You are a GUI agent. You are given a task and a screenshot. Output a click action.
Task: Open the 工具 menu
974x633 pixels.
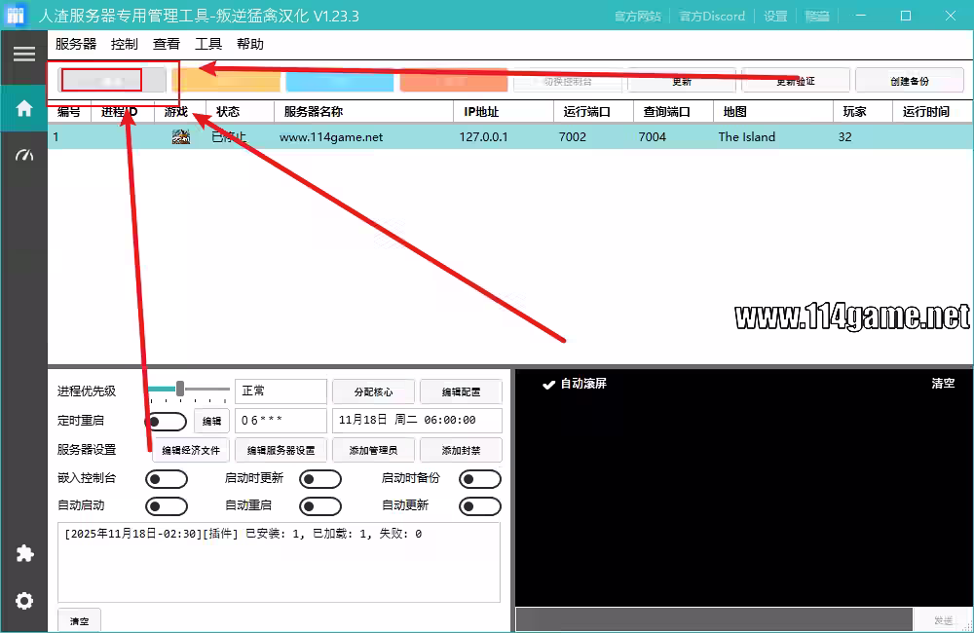coord(208,45)
